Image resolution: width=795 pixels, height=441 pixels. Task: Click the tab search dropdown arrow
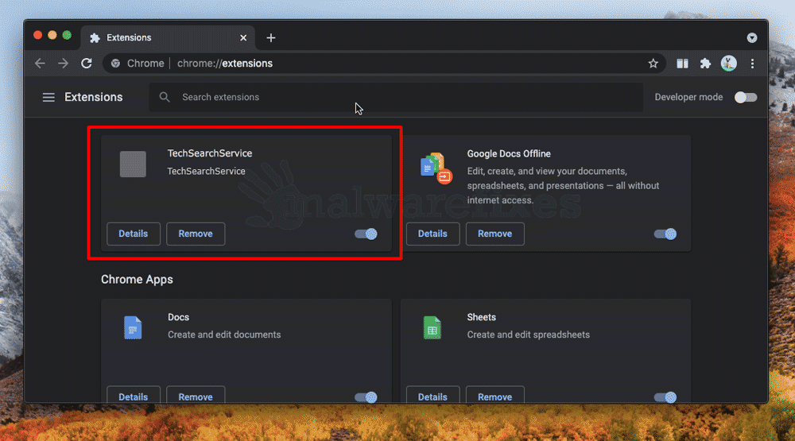(x=752, y=38)
